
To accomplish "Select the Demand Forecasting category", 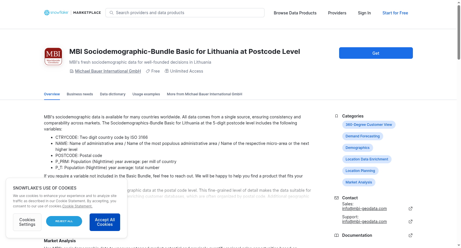I will tap(363, 136).
